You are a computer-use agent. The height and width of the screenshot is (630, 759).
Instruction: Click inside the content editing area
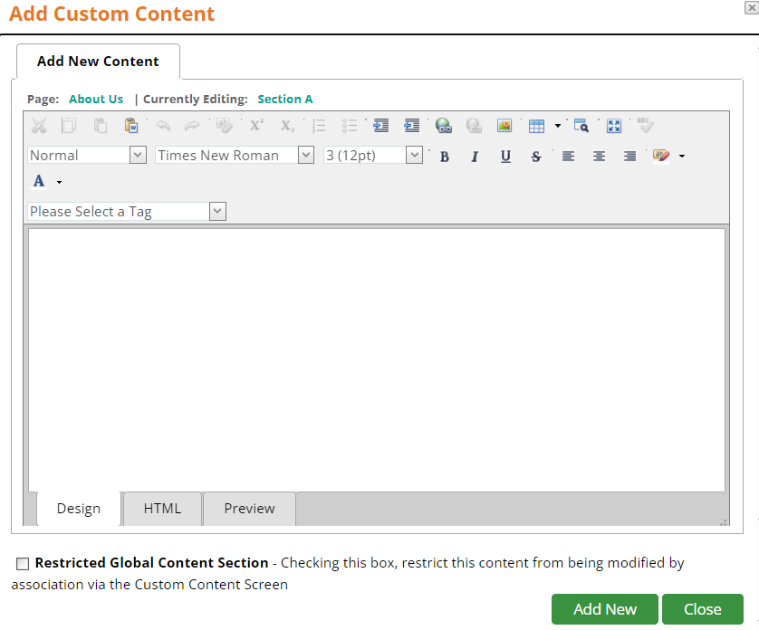(x=377, y=360)
